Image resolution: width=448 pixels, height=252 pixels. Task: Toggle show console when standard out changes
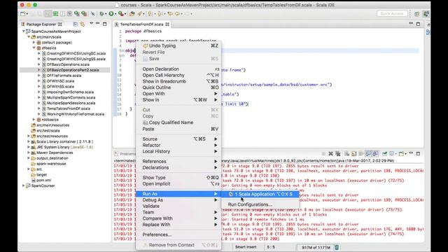[368, 154]
